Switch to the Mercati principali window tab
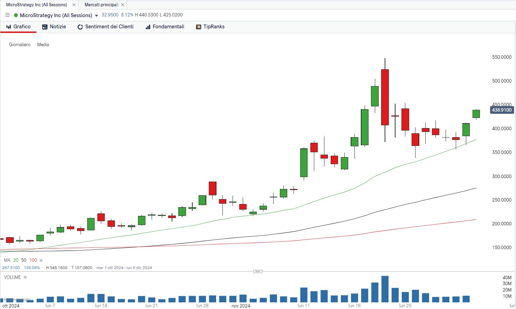 tap(102, 5)
